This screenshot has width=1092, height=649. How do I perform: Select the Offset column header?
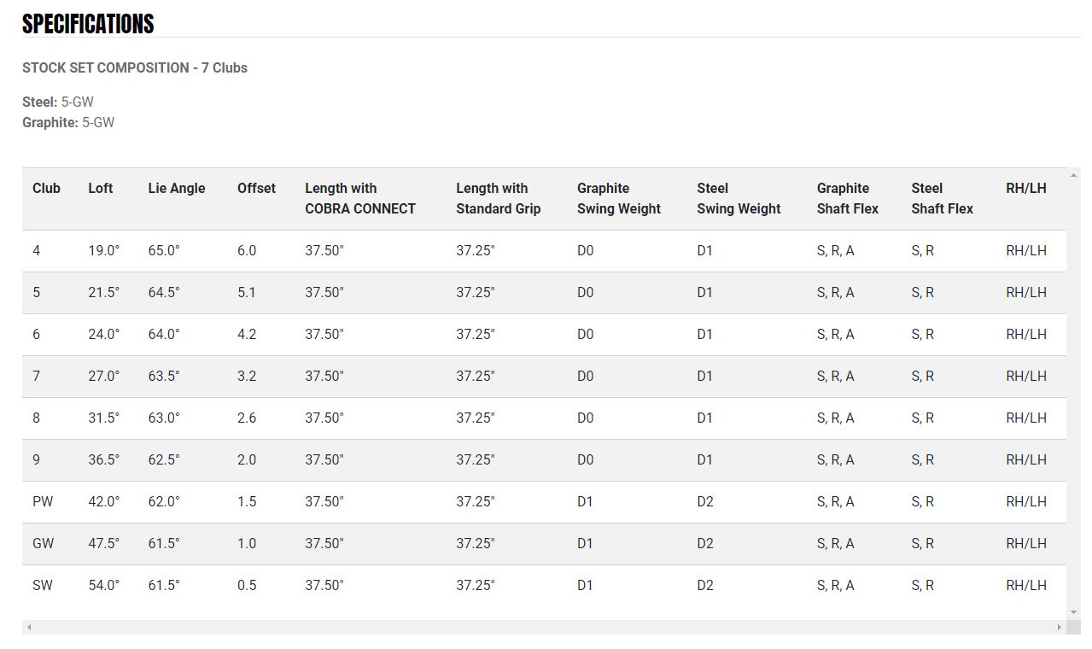pos(256,189)
